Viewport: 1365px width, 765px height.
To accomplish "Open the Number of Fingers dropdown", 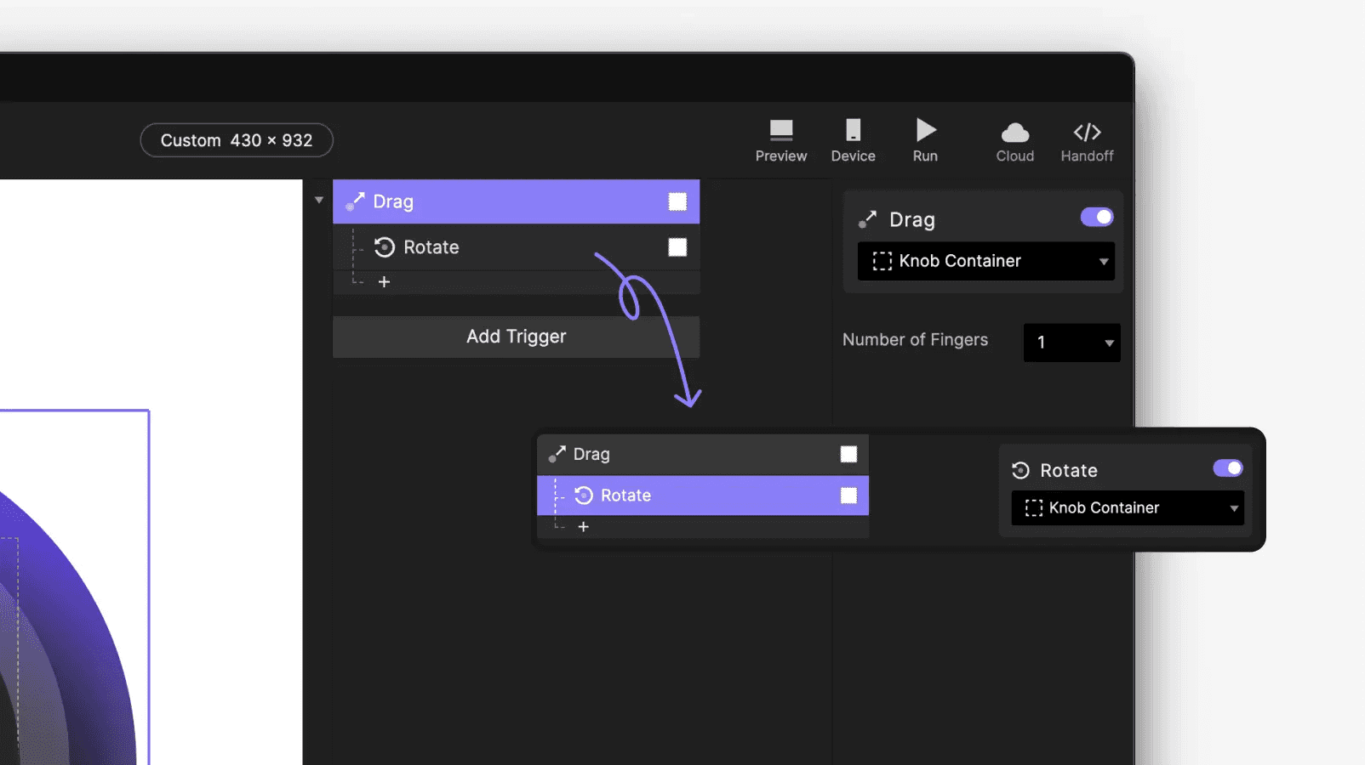I will coord(1071,343).
